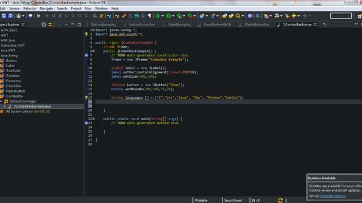Select JRadioButton project in tree

15,91
